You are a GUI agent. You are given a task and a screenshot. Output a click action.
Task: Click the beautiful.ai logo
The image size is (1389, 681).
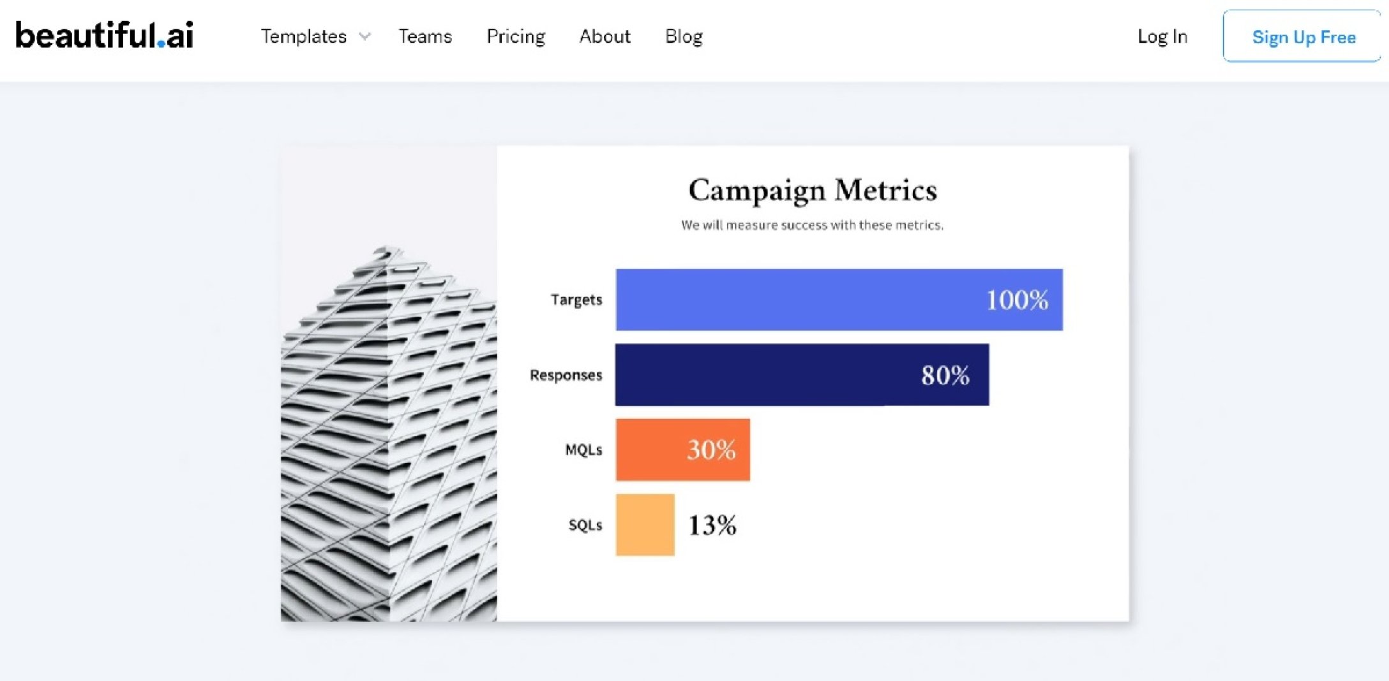[104, 36]
